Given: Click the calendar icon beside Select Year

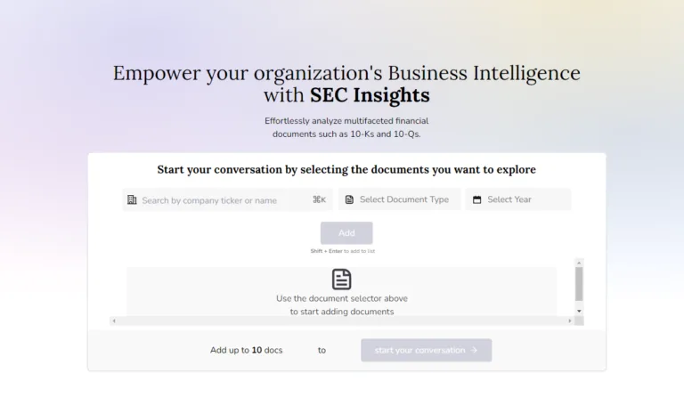Looking at the screenshot, I should (x=477, y=199).
